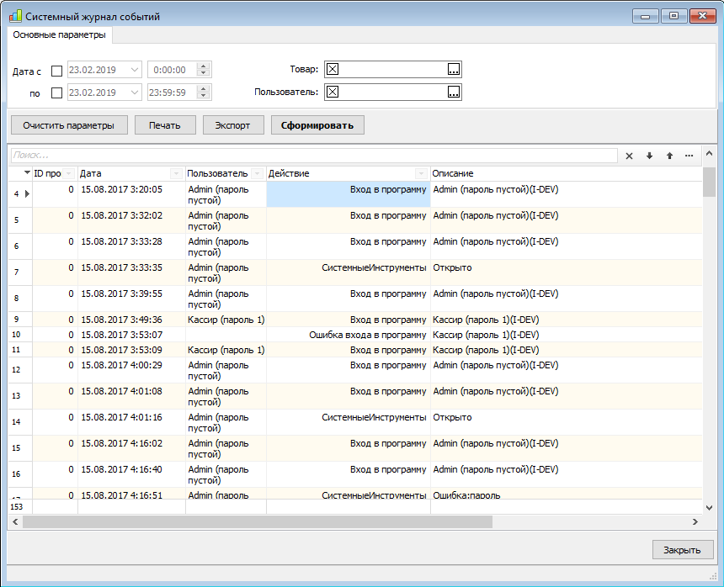Screen dimensions: 724x587
Task: Select the Основные параметры tab
Action: tap(60, 35)
